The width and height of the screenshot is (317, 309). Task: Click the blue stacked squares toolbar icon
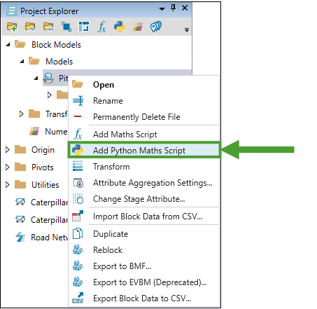[66, 27]
